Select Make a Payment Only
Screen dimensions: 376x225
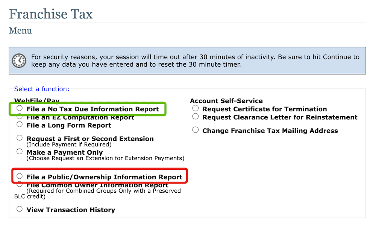(19, 151)
